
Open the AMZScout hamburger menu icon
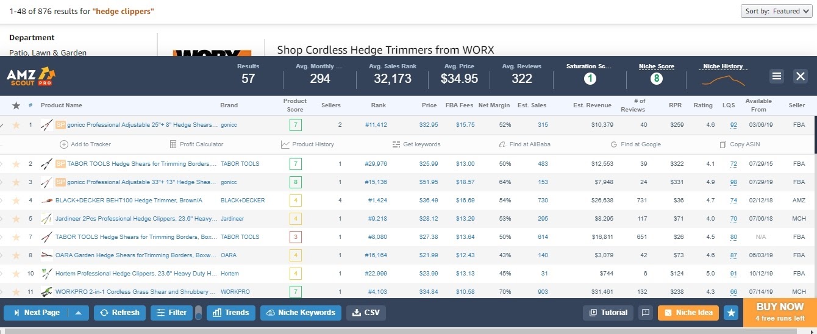[777, 76]
